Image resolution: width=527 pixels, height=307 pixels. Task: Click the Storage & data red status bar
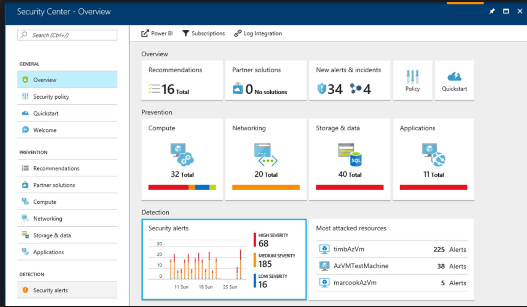click(x=350, y=187)
